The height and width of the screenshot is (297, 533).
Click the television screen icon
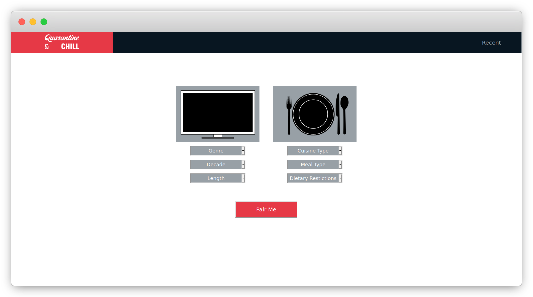click(x=218, y=112)
